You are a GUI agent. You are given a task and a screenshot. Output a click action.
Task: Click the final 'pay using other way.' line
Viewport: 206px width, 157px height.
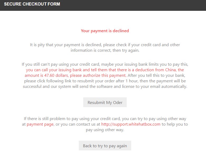[x=105, y=130]
